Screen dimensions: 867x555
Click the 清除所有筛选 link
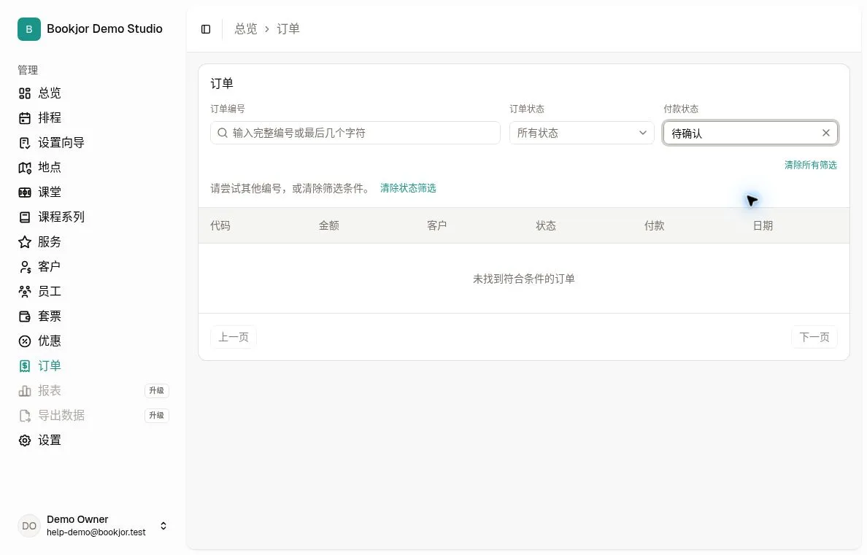(x=810, y=166)
